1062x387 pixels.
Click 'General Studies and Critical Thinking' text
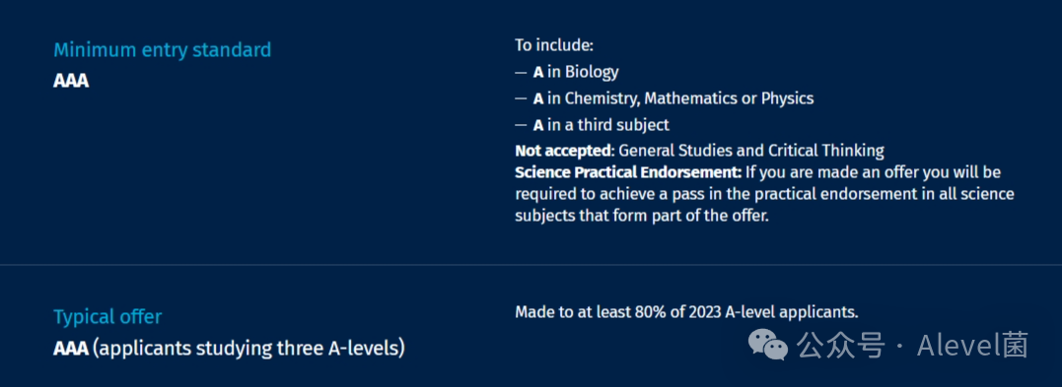pos(751,151)
